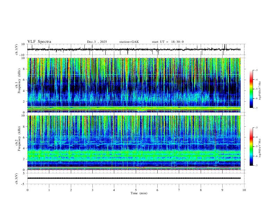The width and height of the screenshot is (275, 213).
Task: Click the ch.2 spectrogram color bar
Action: [251, 147]
